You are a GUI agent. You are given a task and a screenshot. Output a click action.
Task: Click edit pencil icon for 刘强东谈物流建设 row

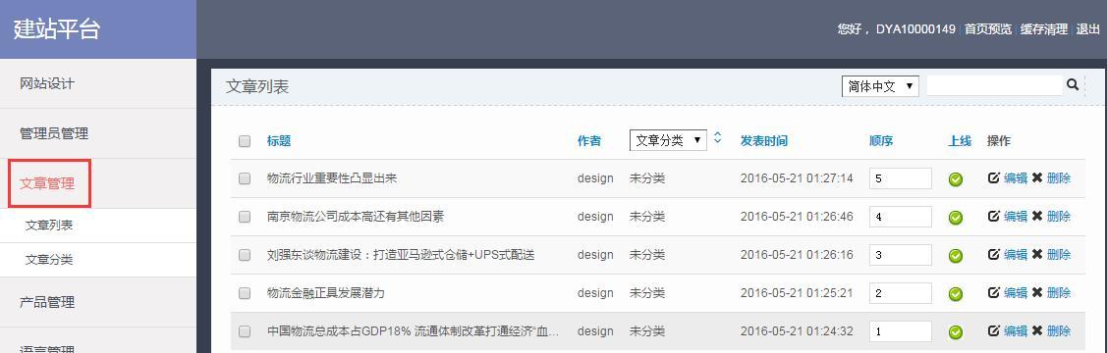coord(993,254)
